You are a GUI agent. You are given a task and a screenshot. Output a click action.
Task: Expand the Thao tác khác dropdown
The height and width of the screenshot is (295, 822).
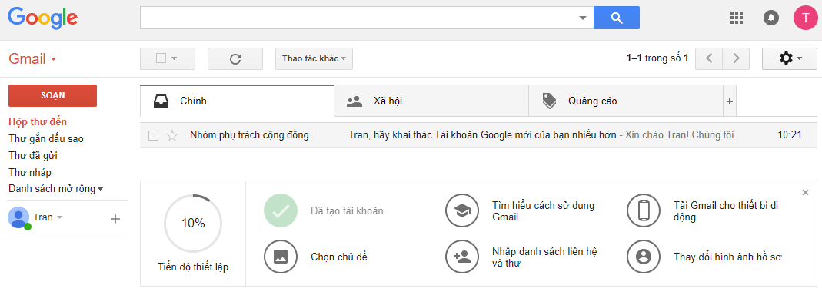pos(314,58)
